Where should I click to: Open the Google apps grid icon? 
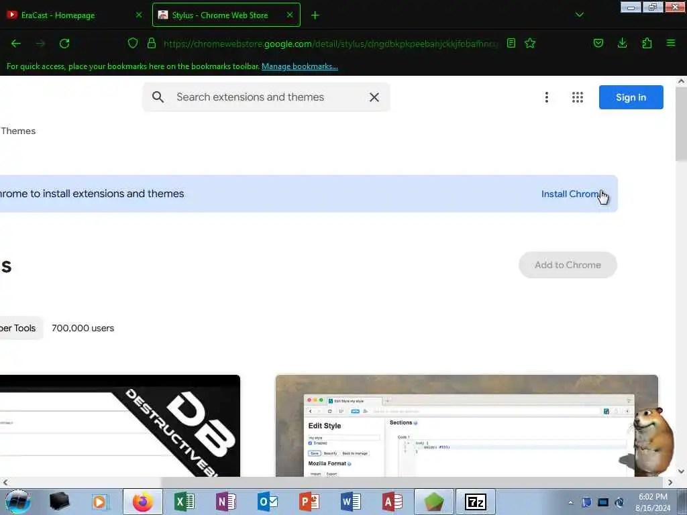coord(578,97)
